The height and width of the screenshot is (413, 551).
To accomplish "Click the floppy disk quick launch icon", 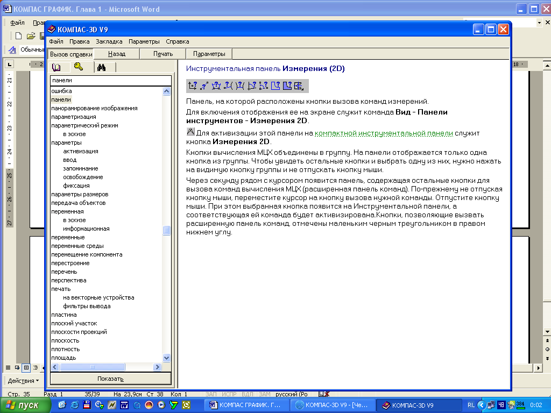I will (x=87, y=405).
